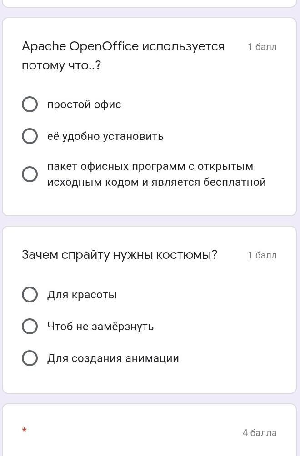Click the '1 балл' label of OpenOffice question
This screenshot has height=456, width=300.
pyautogui.click(x=262, y=47)
